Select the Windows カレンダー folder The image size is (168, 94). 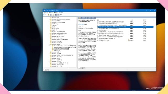point(56,58)
